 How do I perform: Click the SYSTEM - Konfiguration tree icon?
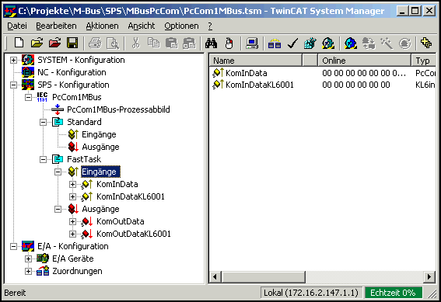28,60
